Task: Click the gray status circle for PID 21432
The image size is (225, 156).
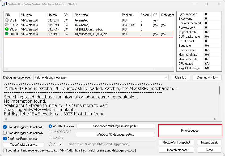Action: (x=7, y=25)
